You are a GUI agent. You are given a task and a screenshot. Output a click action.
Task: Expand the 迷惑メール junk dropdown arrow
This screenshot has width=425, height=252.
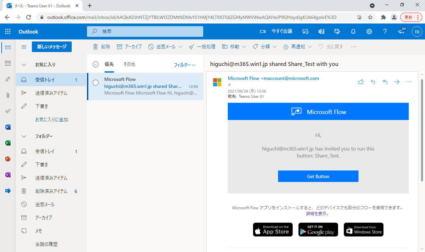coord(180,47)
